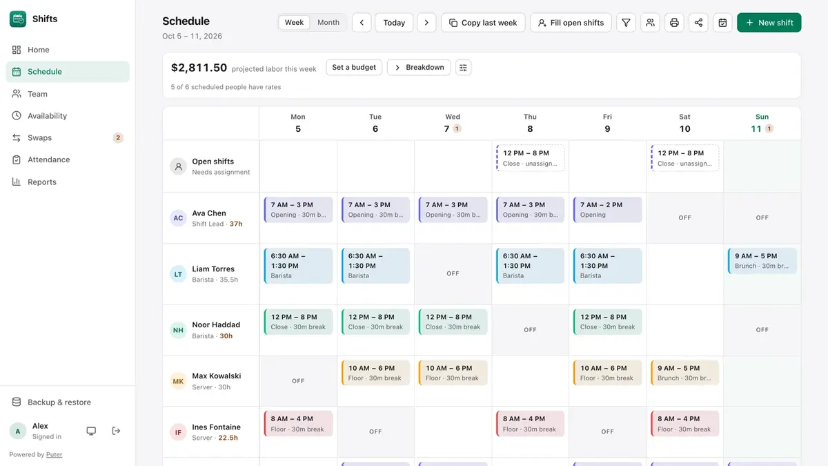Click Copy last week button
This screenshot has width=828, height=466.
(x=483, y=23)
